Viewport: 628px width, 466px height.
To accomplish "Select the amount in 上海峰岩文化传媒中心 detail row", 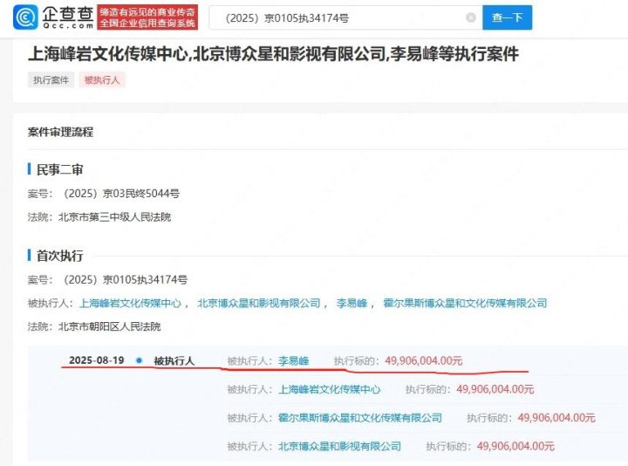I will point(495,389).
